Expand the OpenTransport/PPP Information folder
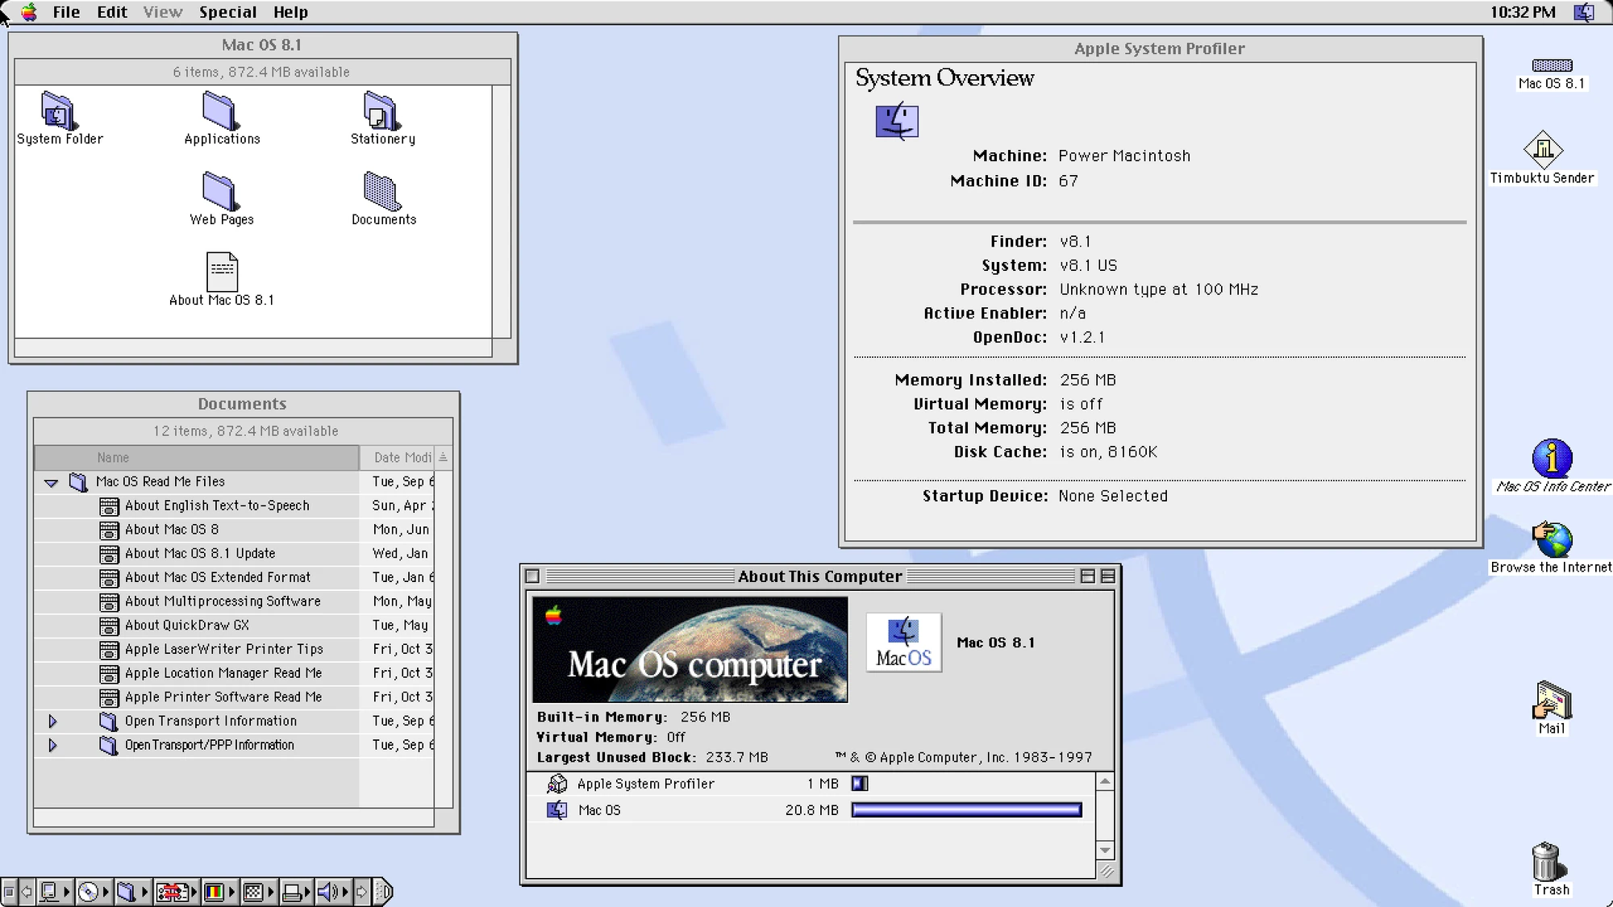 point(53,745)
